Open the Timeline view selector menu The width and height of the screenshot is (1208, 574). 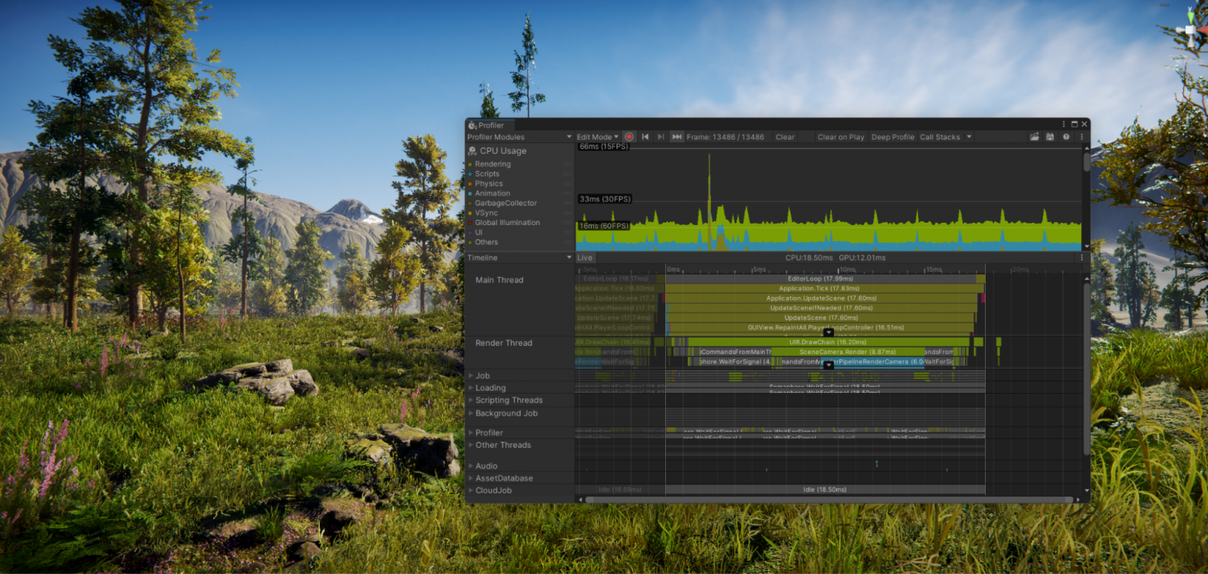coord(519,258)
